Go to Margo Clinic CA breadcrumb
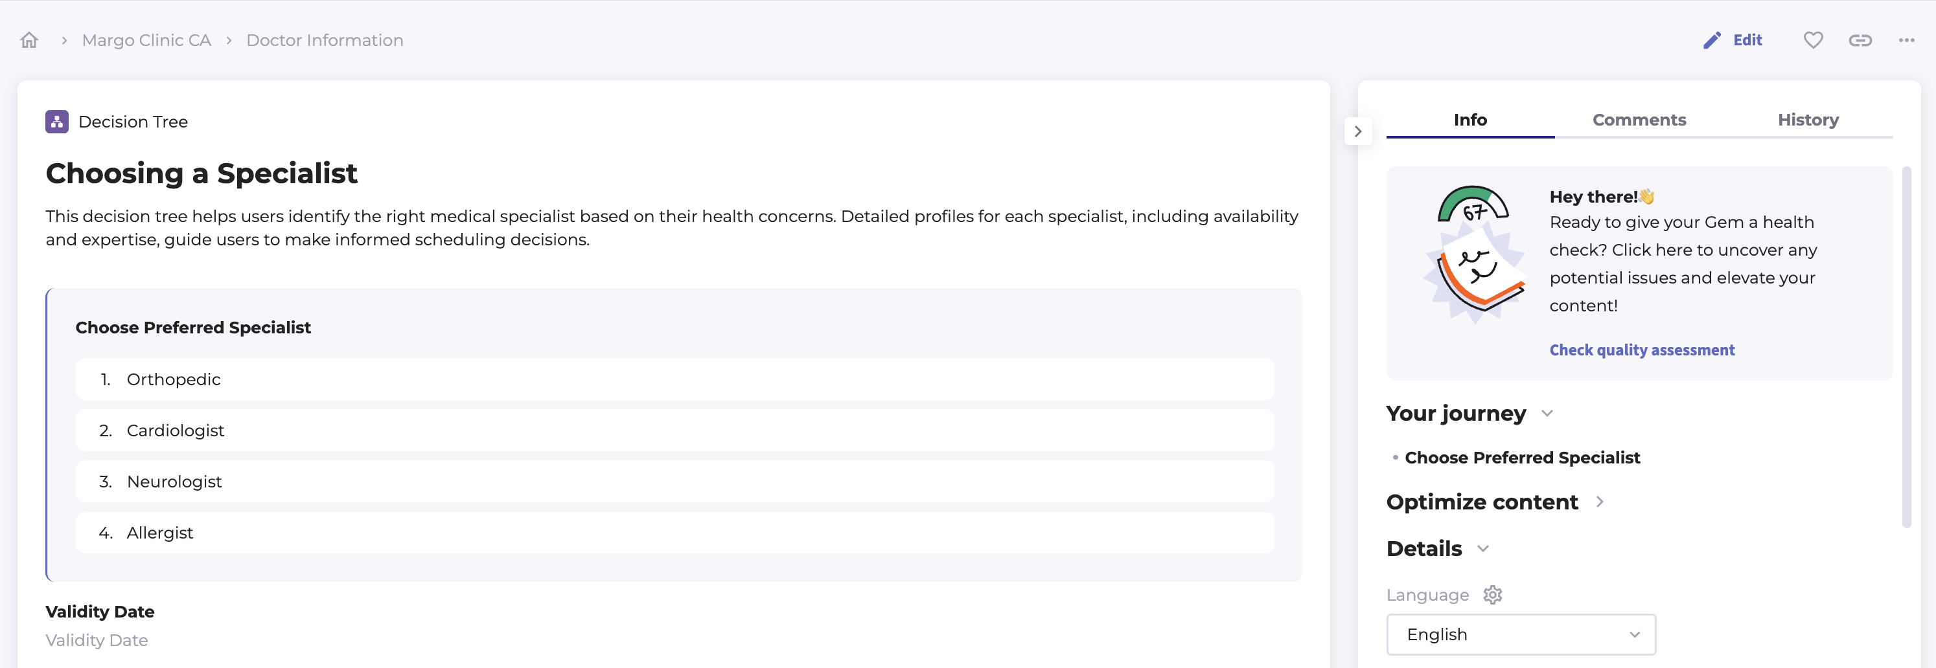Viewport: 1936px width, 668px height. (146, 41)
